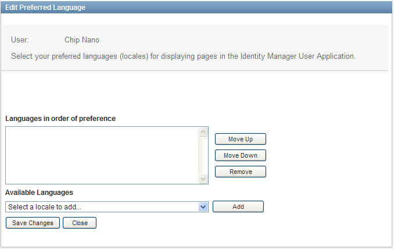Screen dimensions: 394x249
Task: Click the Available Languages label
Action: (39, 193)
